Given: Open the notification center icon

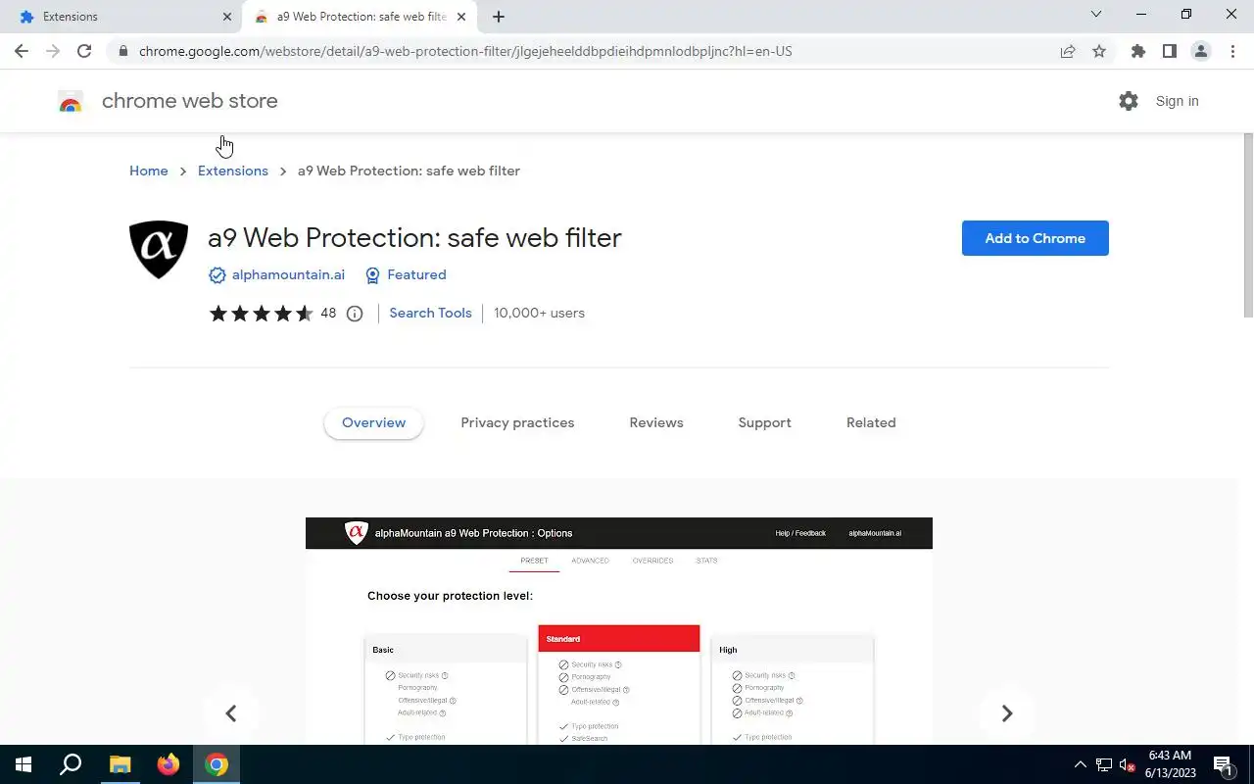Looking at the screenshot, I should pos(1224,764).
